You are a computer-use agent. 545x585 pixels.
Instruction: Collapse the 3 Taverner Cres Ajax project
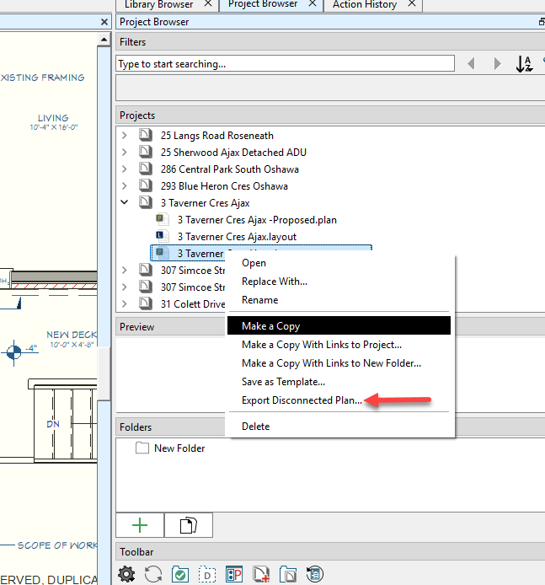(125, 203)
